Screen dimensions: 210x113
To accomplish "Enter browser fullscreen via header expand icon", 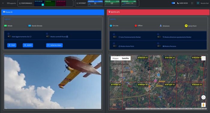I will [x=192, y=3].
